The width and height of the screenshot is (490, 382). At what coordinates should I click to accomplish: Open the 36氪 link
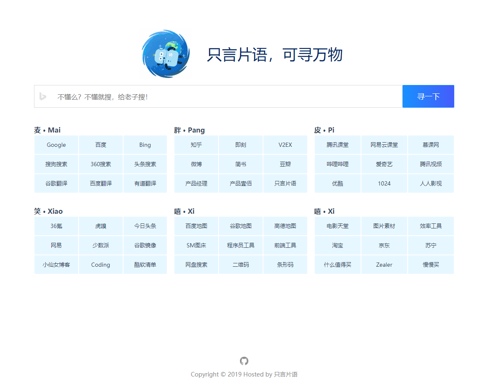tap(56, 226)
